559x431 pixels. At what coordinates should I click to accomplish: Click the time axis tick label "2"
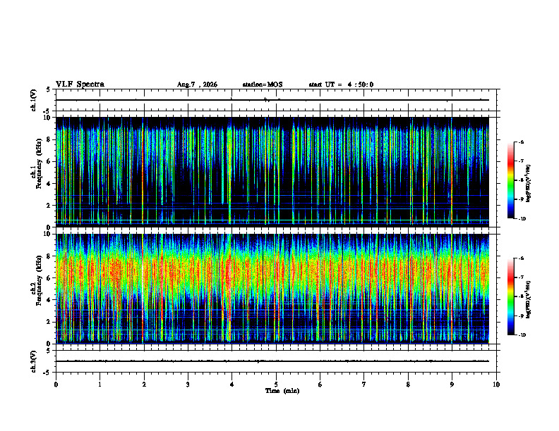tap(144, 385)
